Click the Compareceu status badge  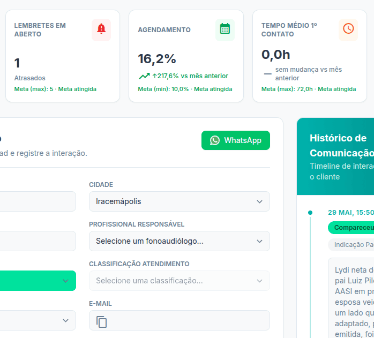[x=351, y=228]
